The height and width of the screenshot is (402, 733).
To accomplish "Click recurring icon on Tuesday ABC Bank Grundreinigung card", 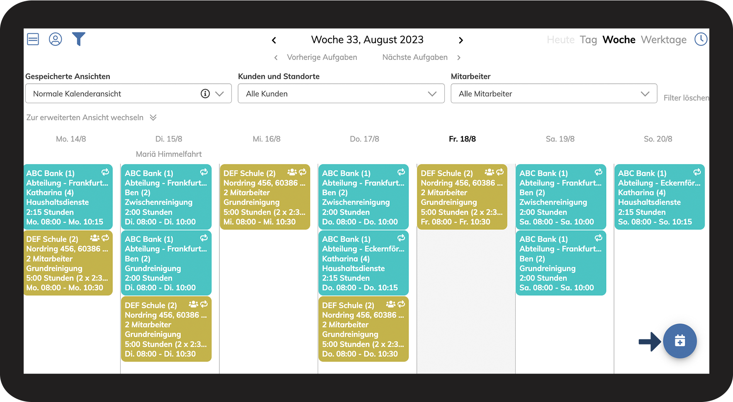I will pos(204,238).
